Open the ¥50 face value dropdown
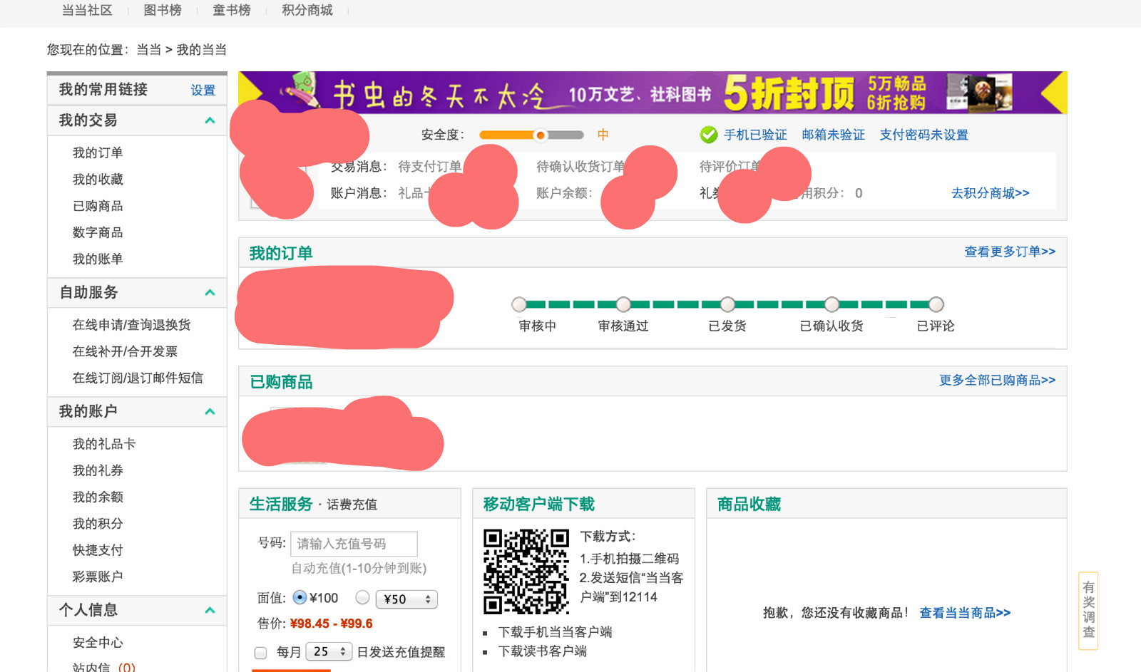This screenshot has width=1141, height=672. (x=406, y=599)
